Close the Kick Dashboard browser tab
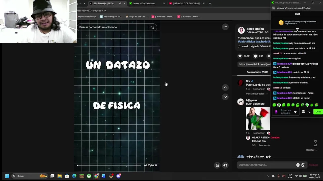The image size is (323, 181). 164,4
